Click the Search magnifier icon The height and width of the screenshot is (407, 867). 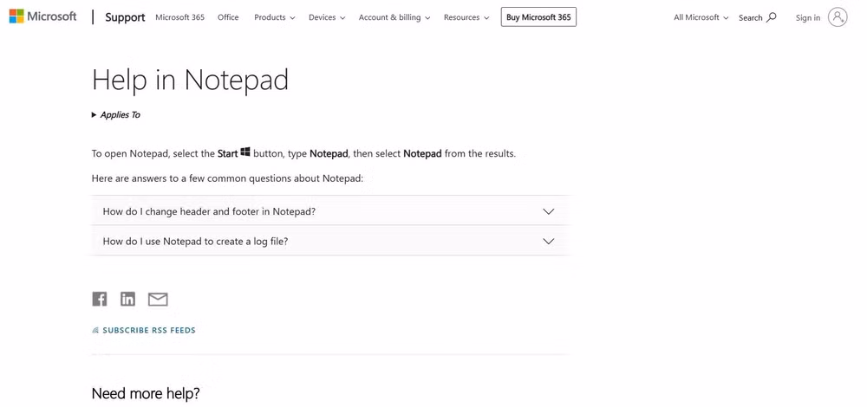tap(772, 17)
